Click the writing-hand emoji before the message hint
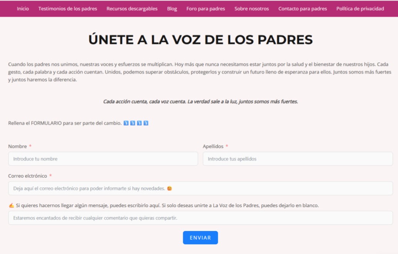The image size is (398, 254). [11, 205]
